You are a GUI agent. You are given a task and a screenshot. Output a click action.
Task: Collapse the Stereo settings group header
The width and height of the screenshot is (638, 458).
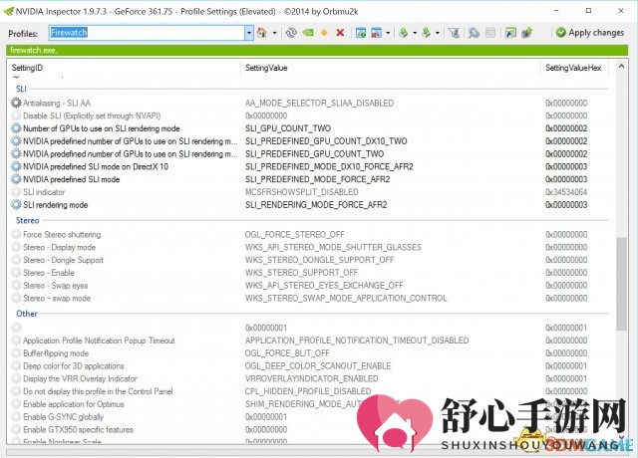(x=28, y=220)
